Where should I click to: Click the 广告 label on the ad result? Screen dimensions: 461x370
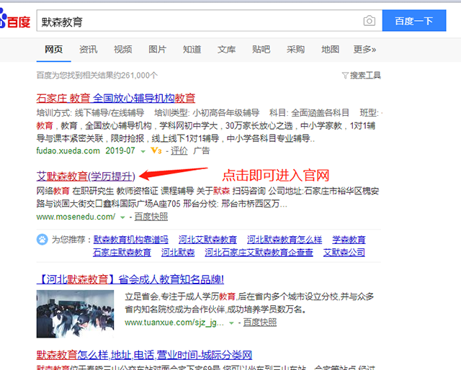point(202,151)
